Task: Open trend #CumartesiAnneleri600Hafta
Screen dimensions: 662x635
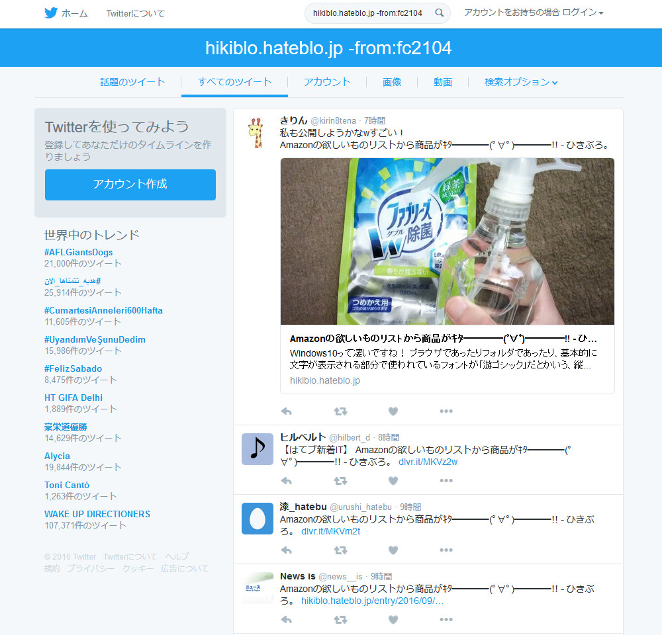Action: pyautogui.click(x=103, y=310)
